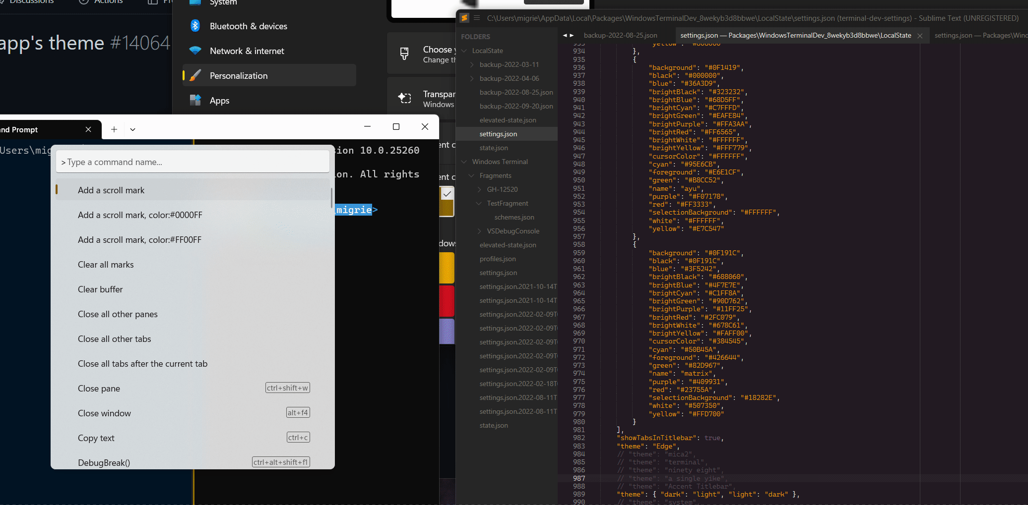Collapse the LocalState folder in sidebar
The image size is (1028, 505).
pos(464,51)
